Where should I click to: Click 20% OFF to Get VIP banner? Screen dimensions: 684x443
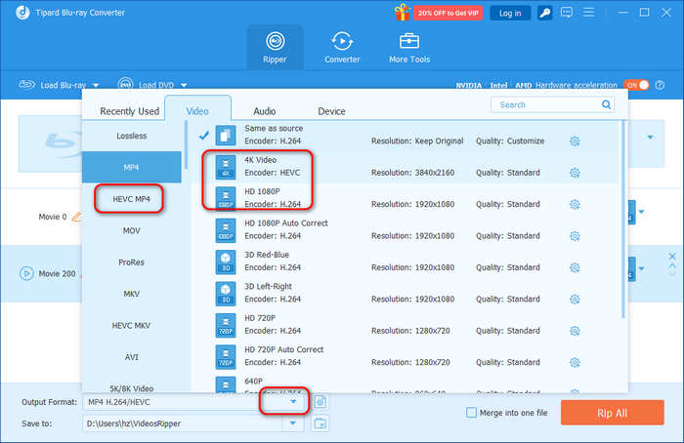point(448,13)
